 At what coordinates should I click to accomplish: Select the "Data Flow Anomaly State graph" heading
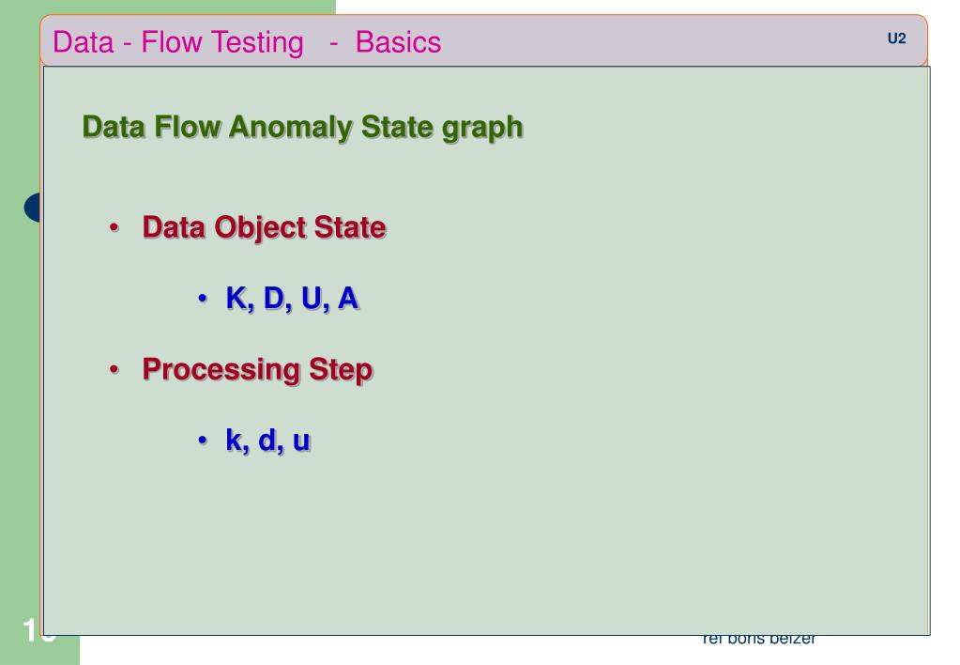tap(302, 126)
